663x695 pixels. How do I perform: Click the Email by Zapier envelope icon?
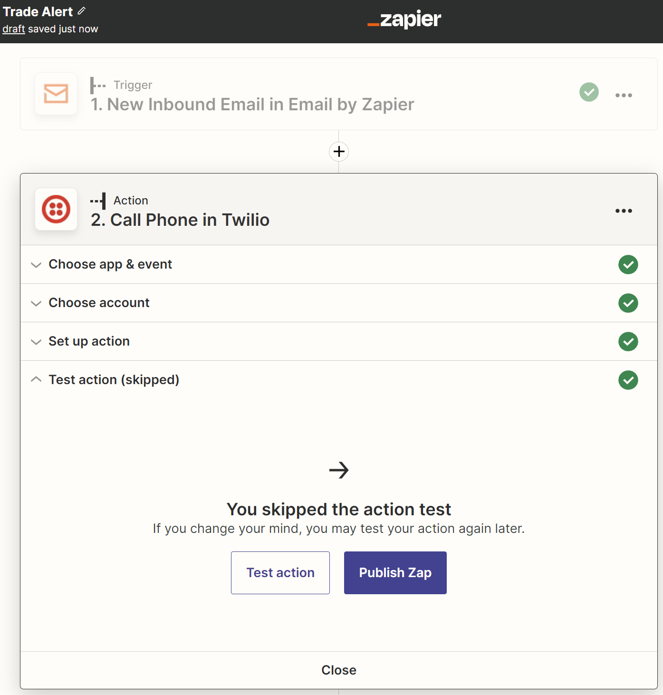56,94
